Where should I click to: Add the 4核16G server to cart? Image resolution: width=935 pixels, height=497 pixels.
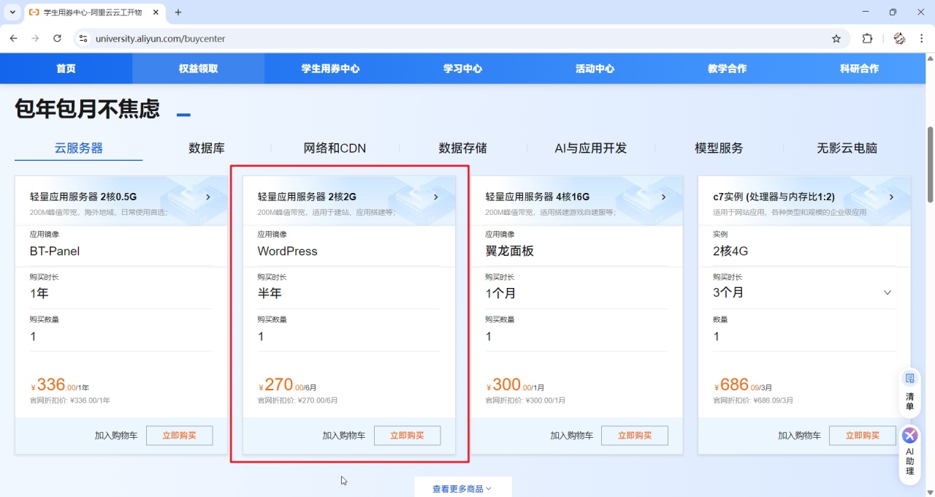(x=572, y=436)
